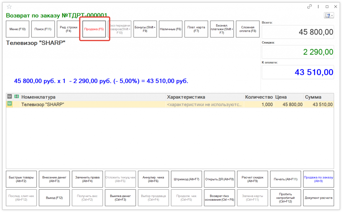Open Расчет скидок (Alt+F9)
342x212 pixels.
click(252, 179)
